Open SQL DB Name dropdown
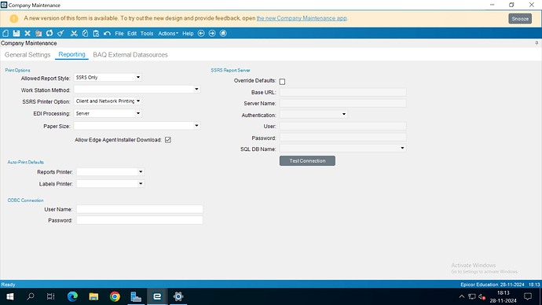The image size is (542, 305). pyautogui.click(x=402, y=148)
